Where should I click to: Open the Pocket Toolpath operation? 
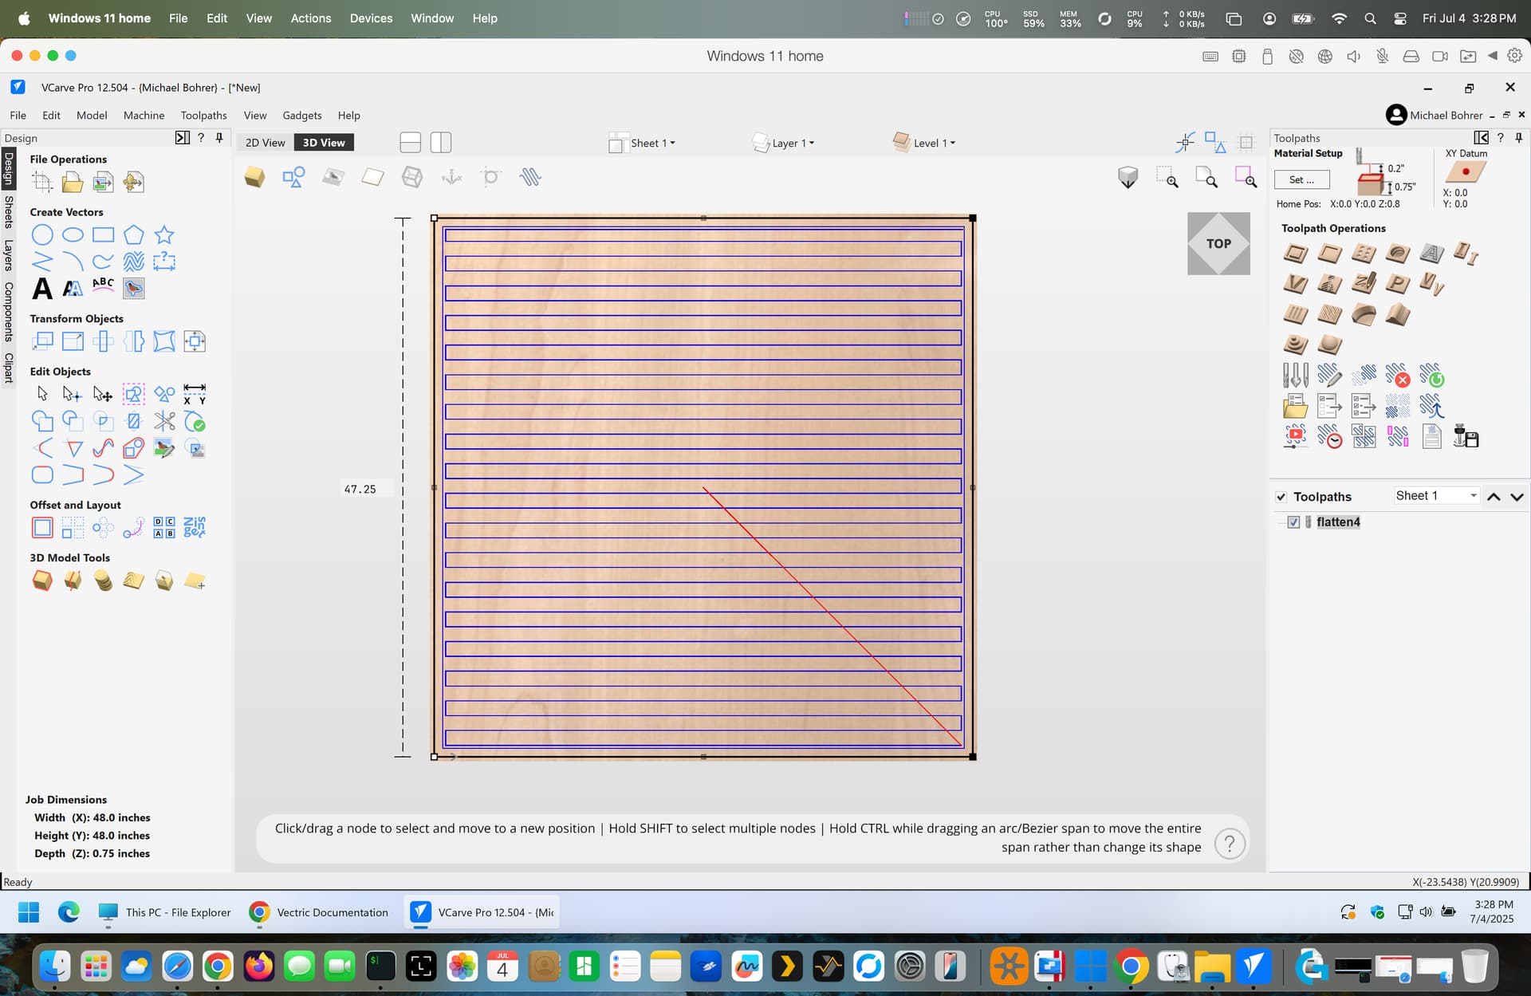point(1330,254)
